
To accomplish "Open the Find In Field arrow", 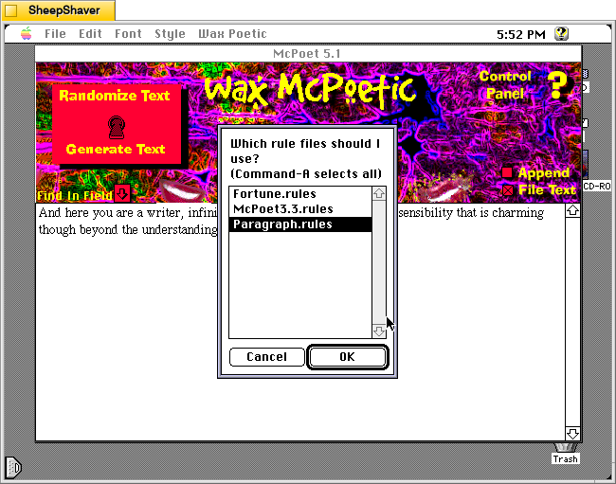I will (x=122, y=194).
